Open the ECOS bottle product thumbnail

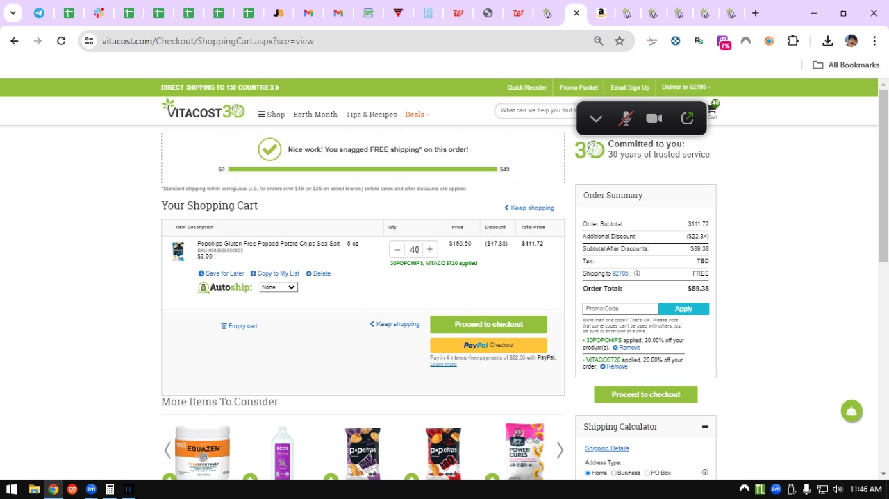click(283, 452)
